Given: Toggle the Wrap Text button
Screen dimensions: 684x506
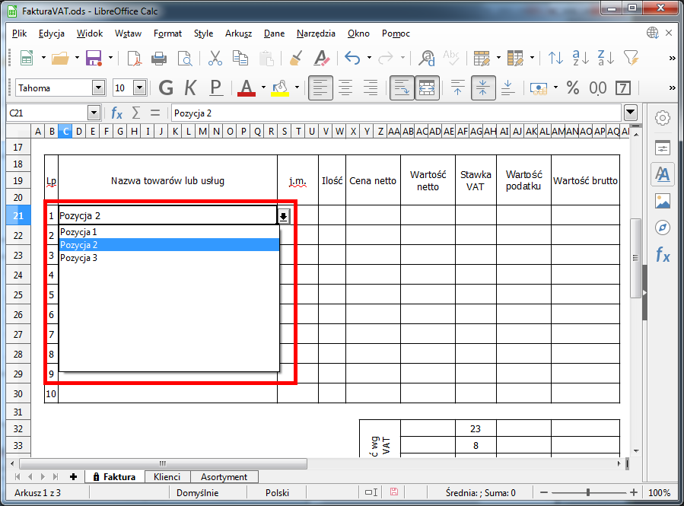Looking at the screenshot, I should pos(402,88).
